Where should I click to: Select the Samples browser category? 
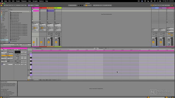(4, 40)
